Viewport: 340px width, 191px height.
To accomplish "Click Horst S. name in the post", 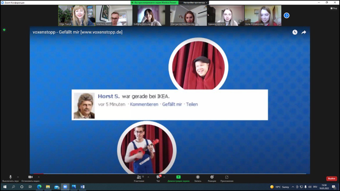I will tap(109, 96).
